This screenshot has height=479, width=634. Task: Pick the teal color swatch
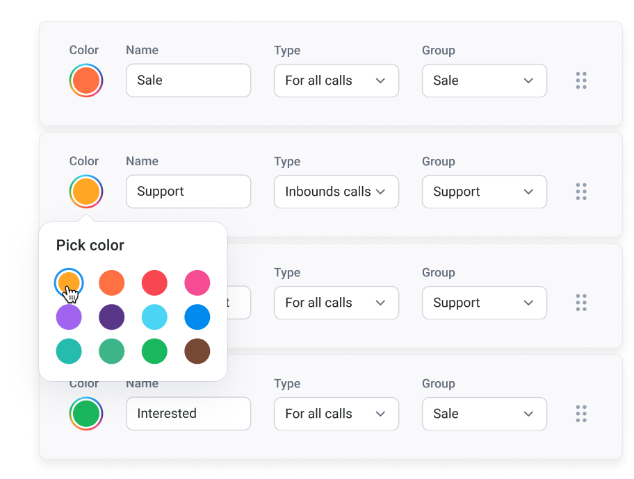pyautogui.click(x=69, y=351)
